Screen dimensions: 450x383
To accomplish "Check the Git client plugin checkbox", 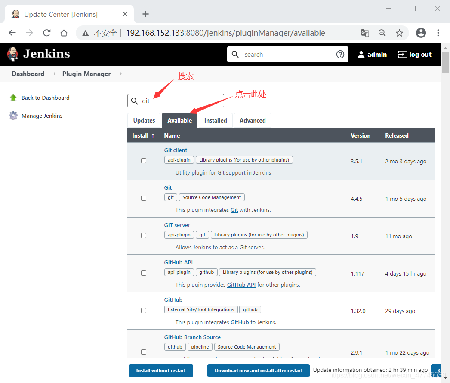I will [x=144, y=161].
